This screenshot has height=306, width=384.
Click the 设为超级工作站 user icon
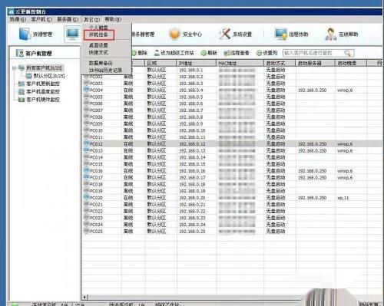tap(157, 53)
